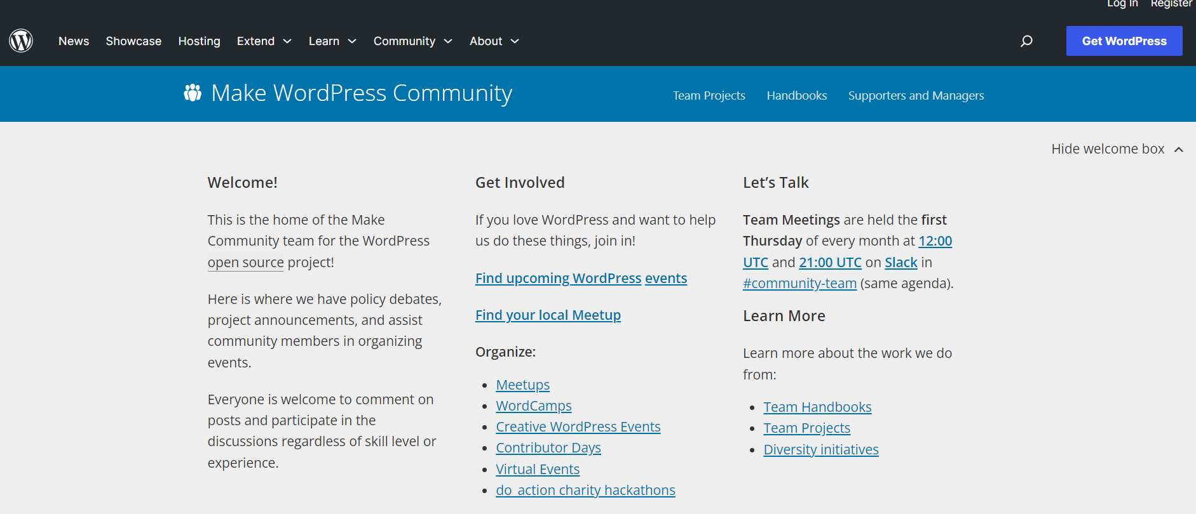Click the Log In link
The image size is (1196, 514).
1122,4
